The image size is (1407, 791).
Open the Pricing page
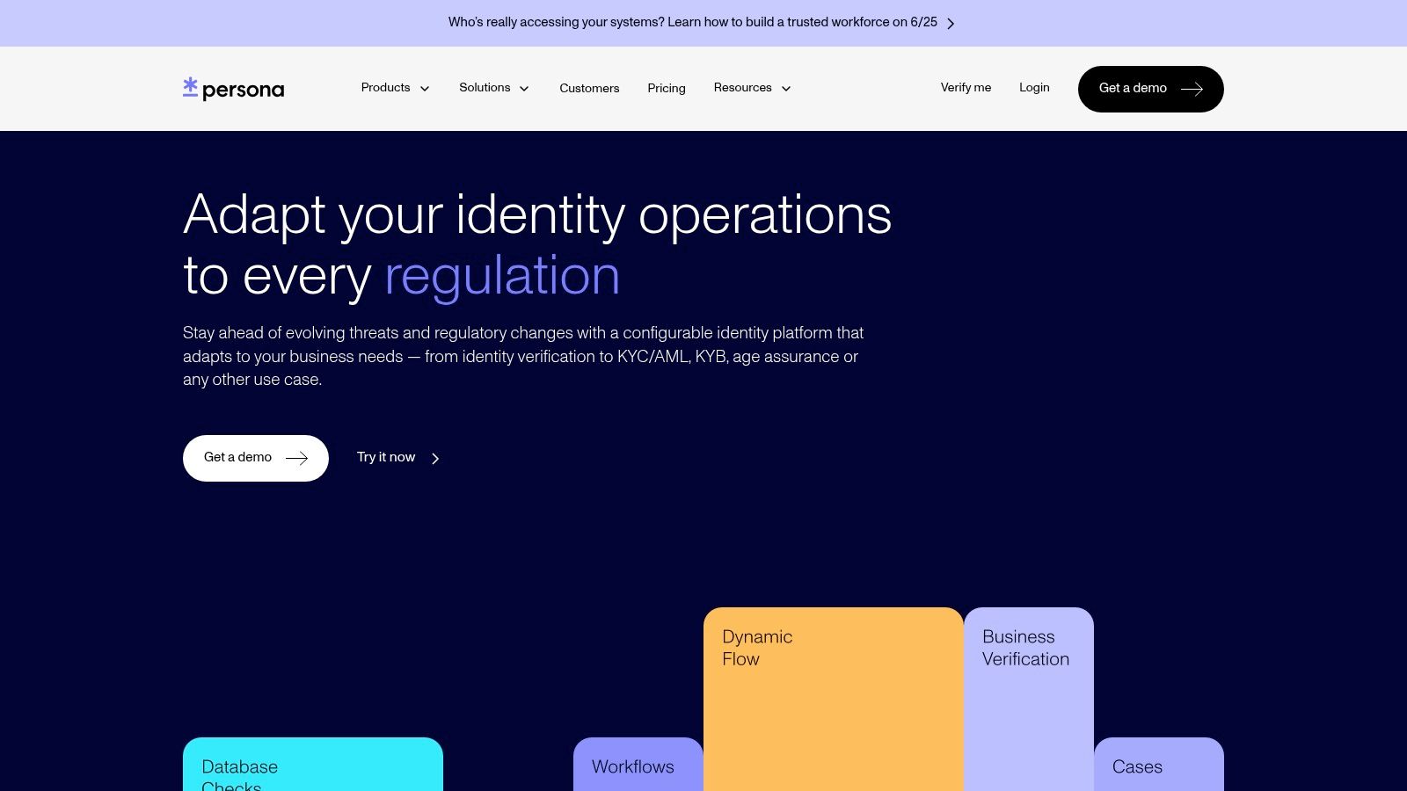(667, 88)
